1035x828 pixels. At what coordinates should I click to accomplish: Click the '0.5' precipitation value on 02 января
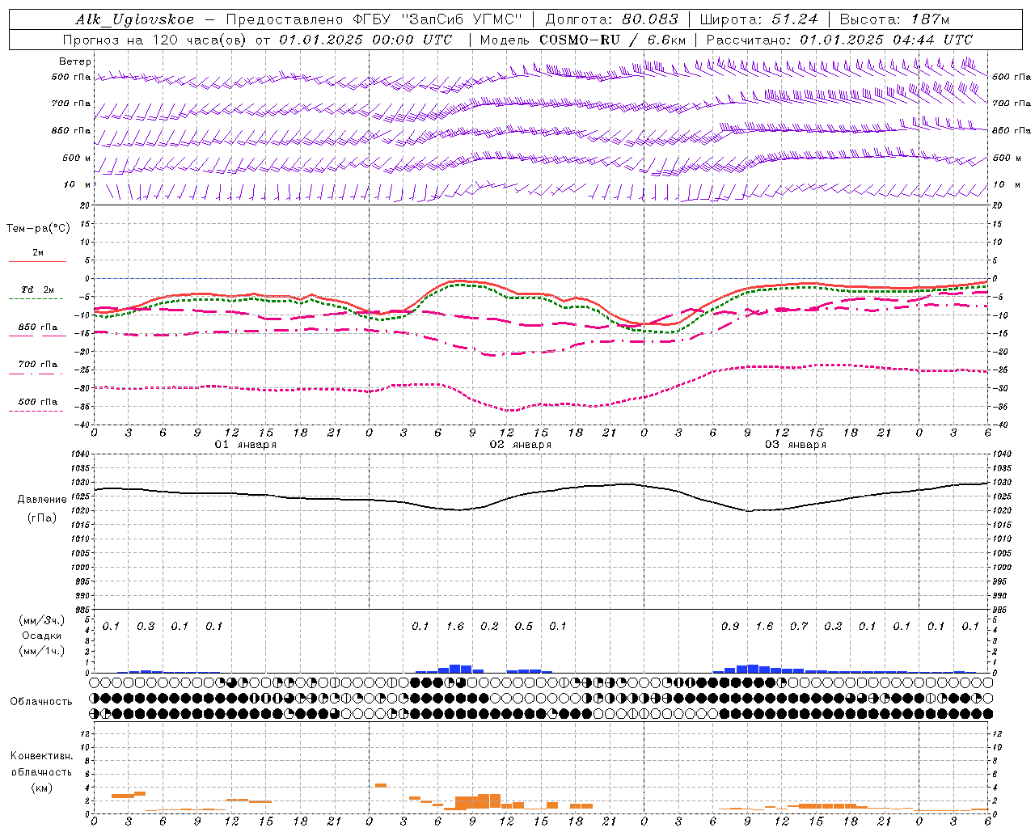(x=524, y=627)
